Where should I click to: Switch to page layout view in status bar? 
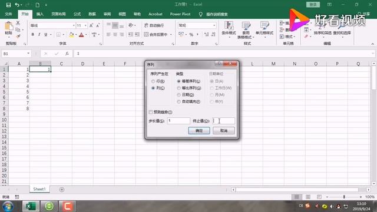click(308, 197)
